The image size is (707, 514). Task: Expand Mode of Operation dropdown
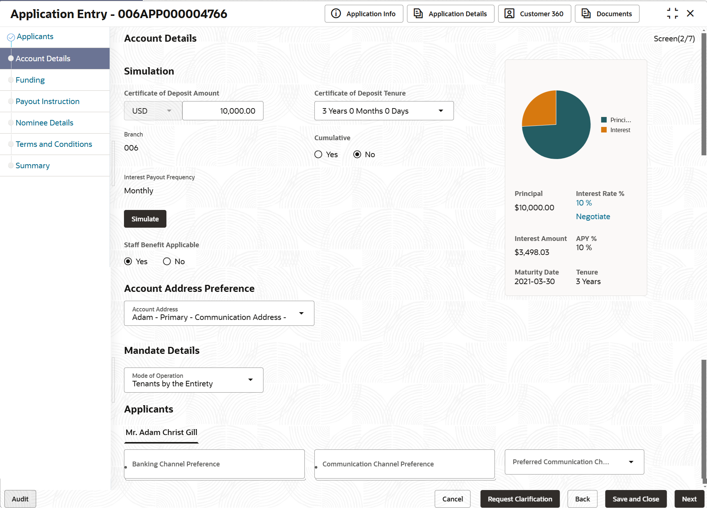(x=193, y=380)
